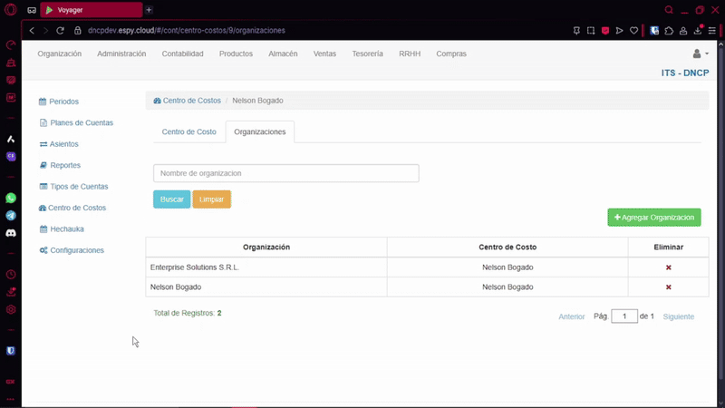Click the Nombre de organizacion field

[x=285, y=173]
